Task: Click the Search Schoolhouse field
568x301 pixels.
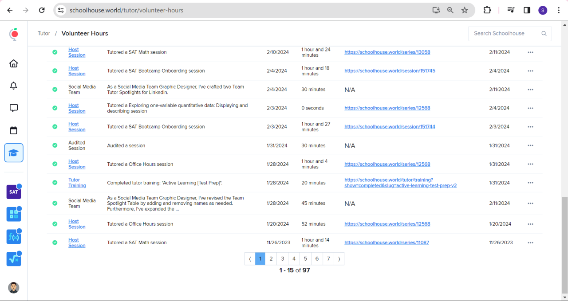Action: [505, 33]
